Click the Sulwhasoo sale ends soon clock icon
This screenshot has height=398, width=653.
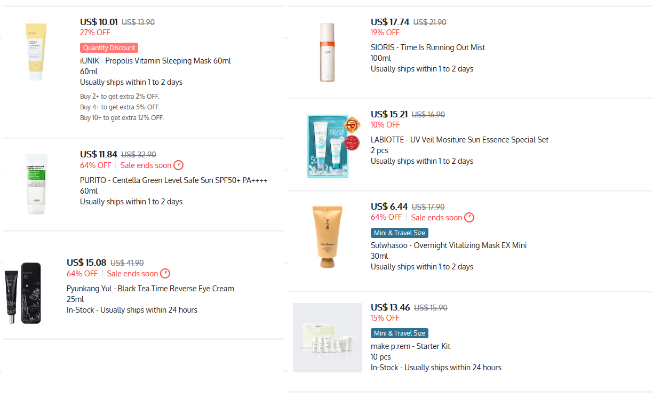pos(469,218)
